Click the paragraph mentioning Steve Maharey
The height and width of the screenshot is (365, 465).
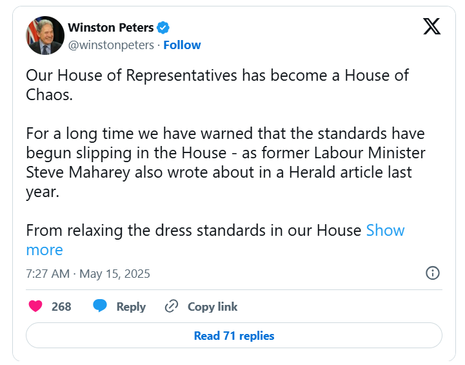[x=226, y=162]
